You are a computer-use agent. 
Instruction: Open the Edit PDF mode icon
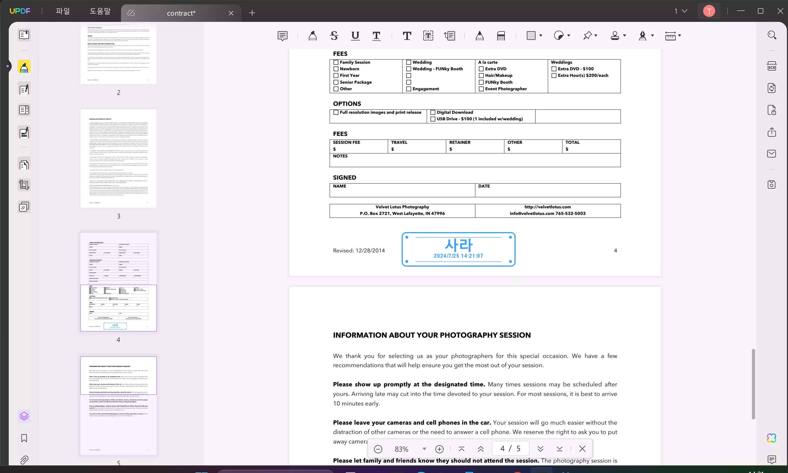(24, 89)
